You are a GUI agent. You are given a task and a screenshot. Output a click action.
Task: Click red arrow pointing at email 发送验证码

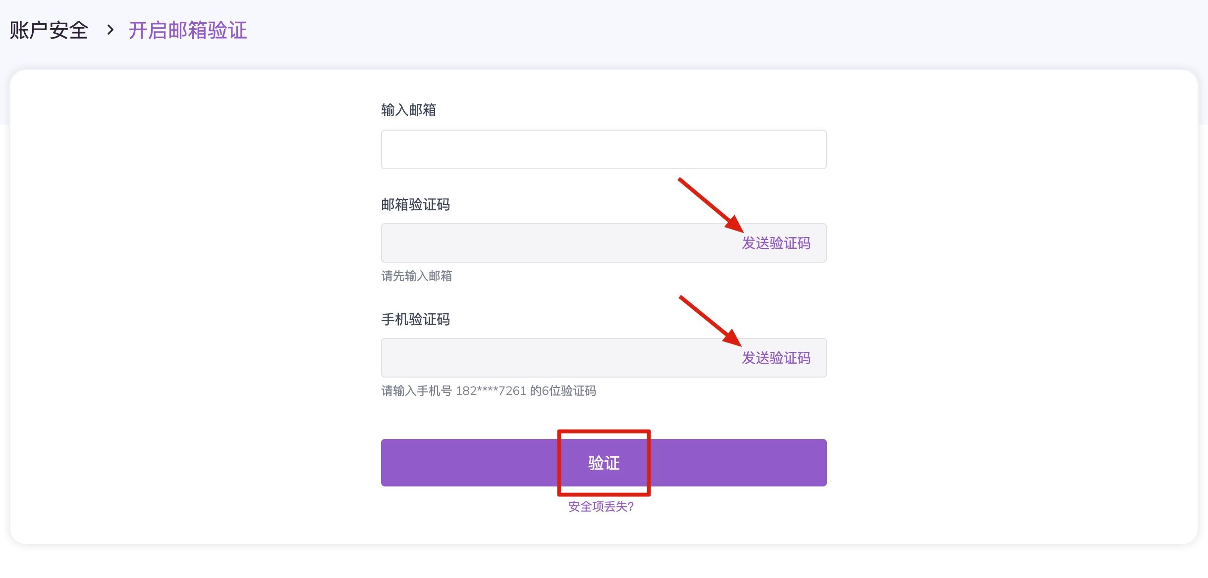coord(710,204)
